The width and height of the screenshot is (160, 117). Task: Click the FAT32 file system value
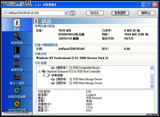[129, 39]
